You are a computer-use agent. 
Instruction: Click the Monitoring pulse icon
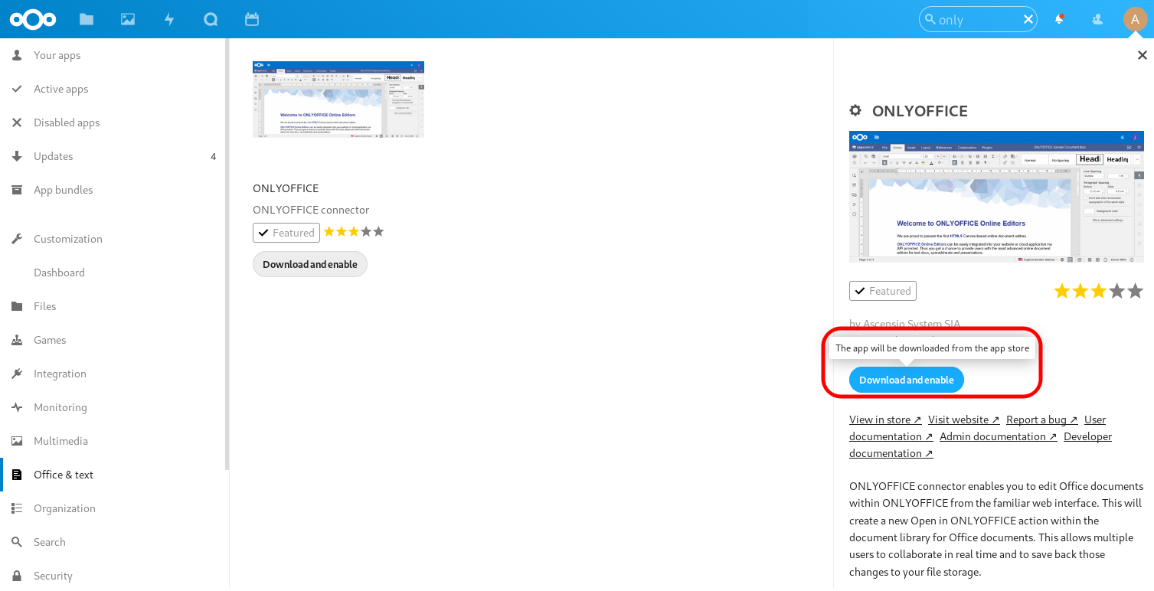(x=17, y=407)
